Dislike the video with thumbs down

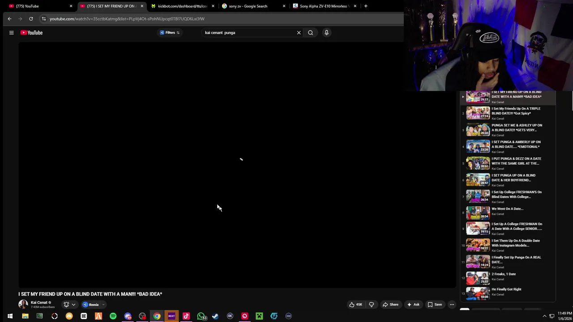coord(371,305)
